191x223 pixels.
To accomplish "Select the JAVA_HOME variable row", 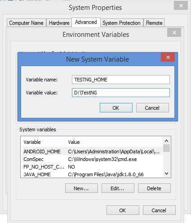I will [x=91, y=174].
